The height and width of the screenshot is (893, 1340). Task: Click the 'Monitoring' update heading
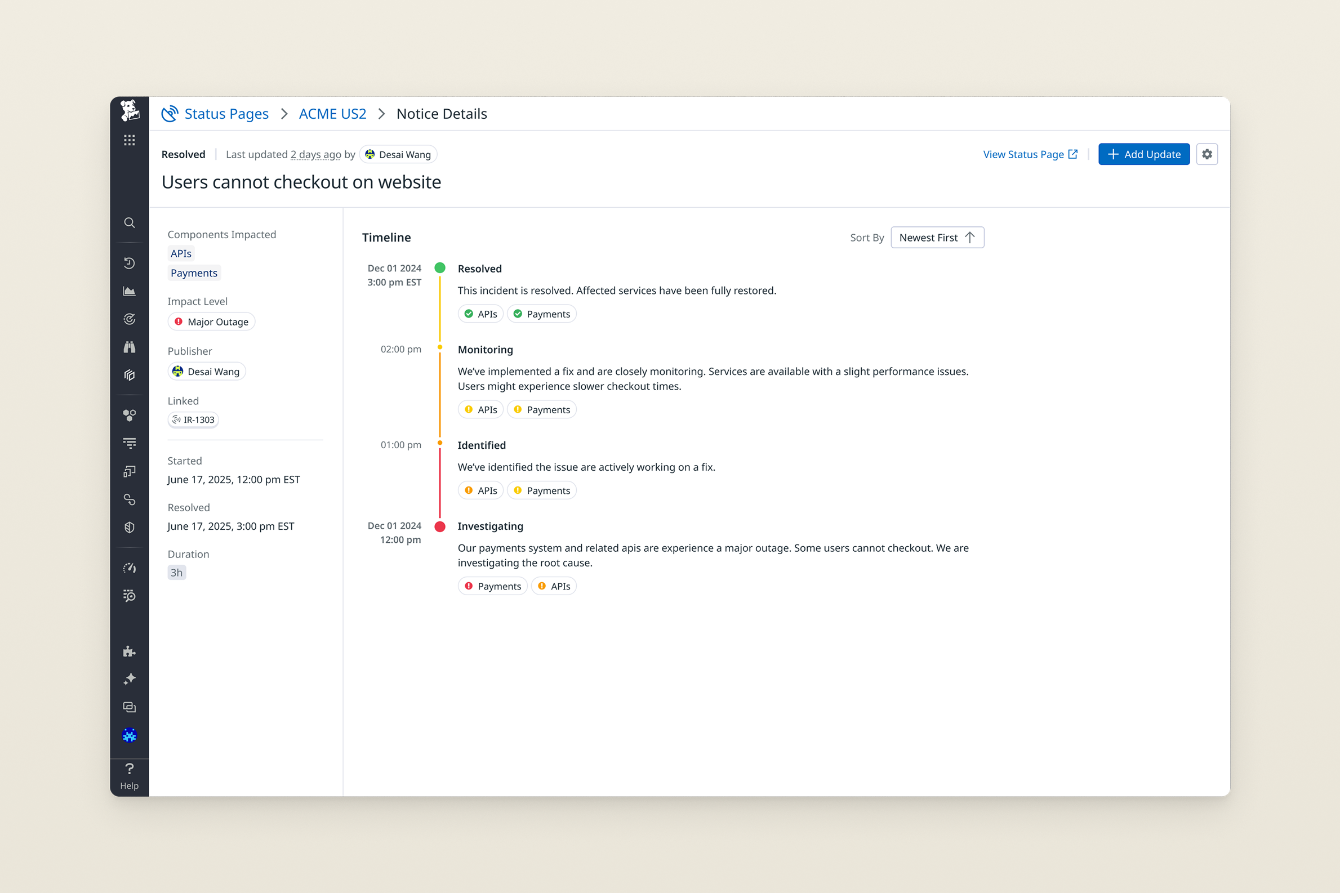(x=486, y=350)
